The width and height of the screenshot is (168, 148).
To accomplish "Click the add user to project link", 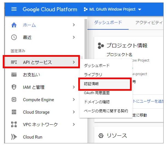I will click(x=148, y=101).
